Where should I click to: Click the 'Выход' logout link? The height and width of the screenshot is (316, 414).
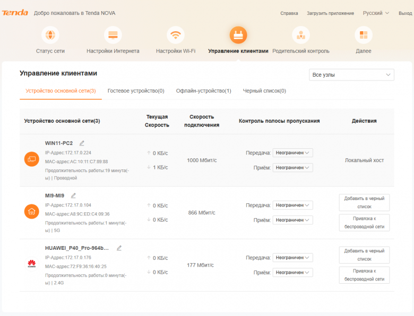point(405,13)
